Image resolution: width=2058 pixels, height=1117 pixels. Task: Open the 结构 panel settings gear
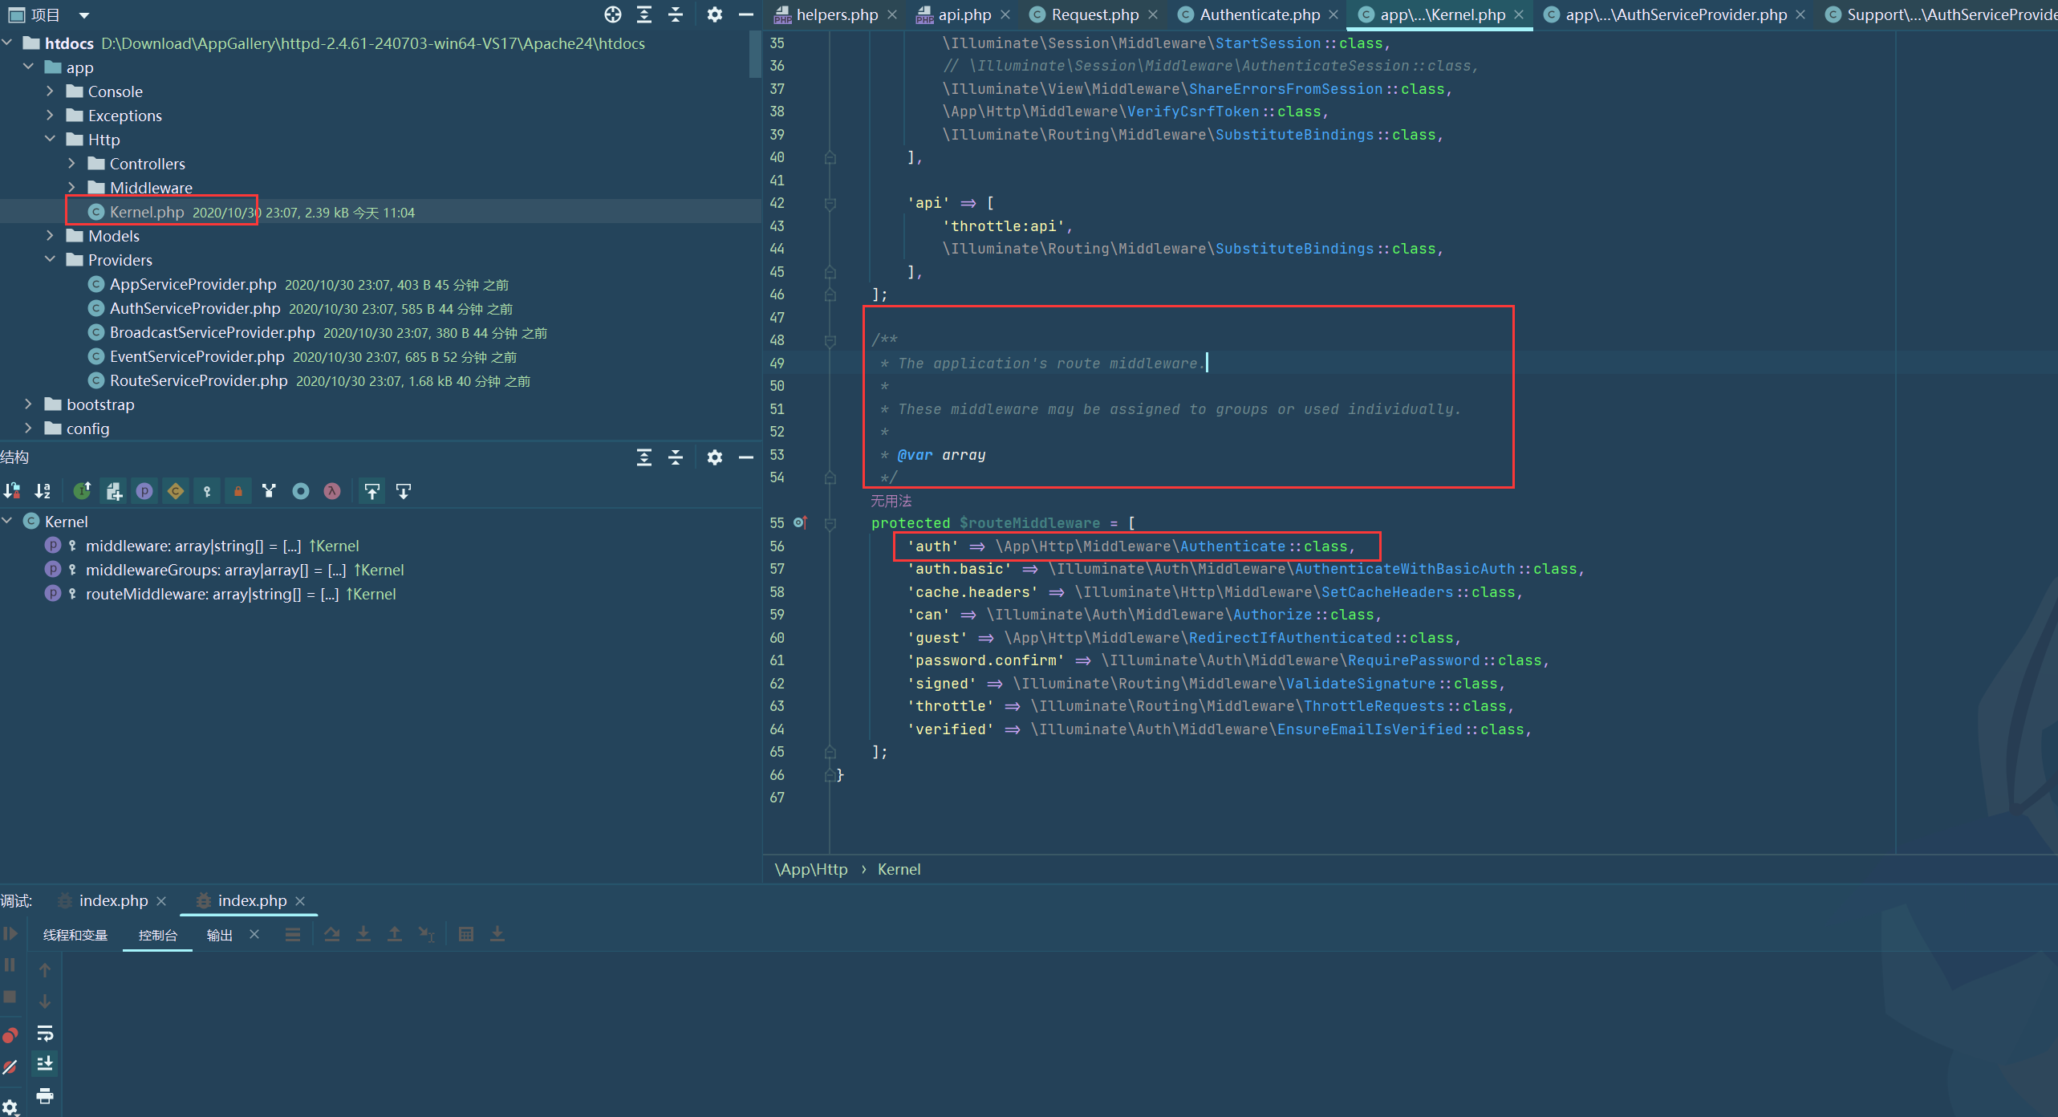pos(715,457)
